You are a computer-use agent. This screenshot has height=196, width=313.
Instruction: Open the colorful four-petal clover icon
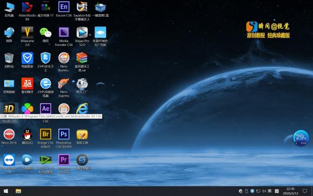tap(27, 109)
